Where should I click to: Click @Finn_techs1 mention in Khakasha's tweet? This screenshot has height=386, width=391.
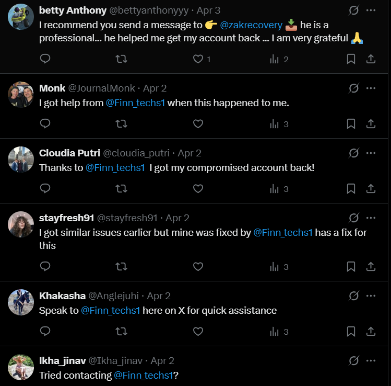(111, 310)
